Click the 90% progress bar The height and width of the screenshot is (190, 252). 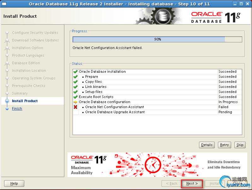point(157,39)
